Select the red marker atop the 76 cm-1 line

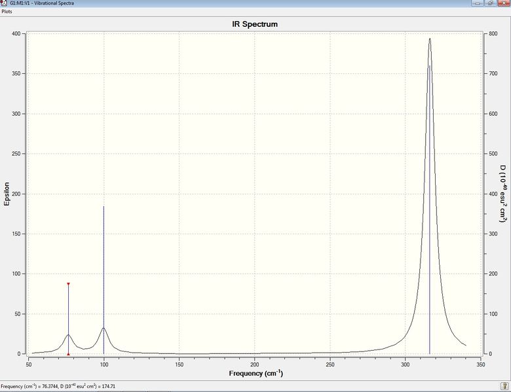[68, 284]
